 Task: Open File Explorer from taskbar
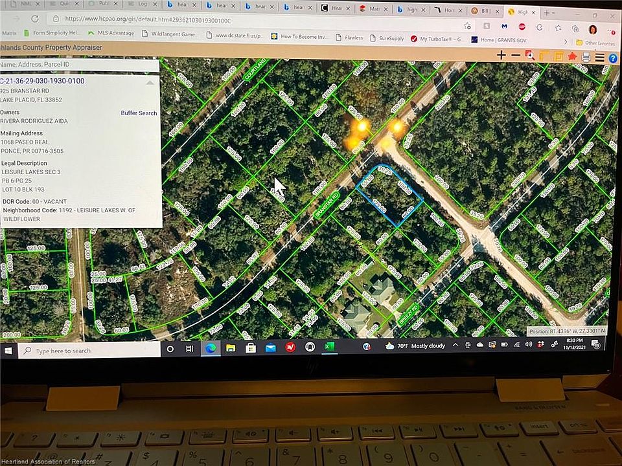[x=231, y=348]
